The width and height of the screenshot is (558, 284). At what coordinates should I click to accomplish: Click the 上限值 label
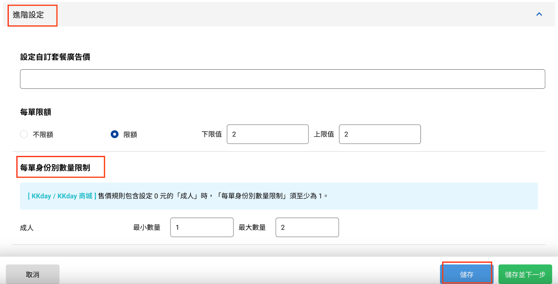324,134
